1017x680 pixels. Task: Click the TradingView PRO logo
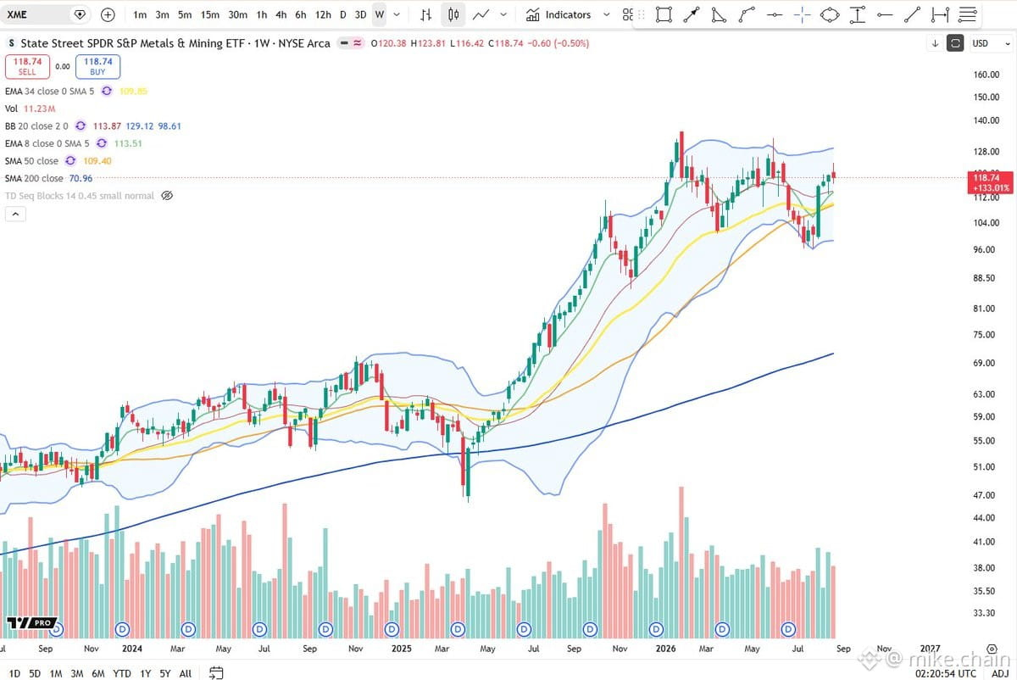pyautogui.click(x=31, y=623)
